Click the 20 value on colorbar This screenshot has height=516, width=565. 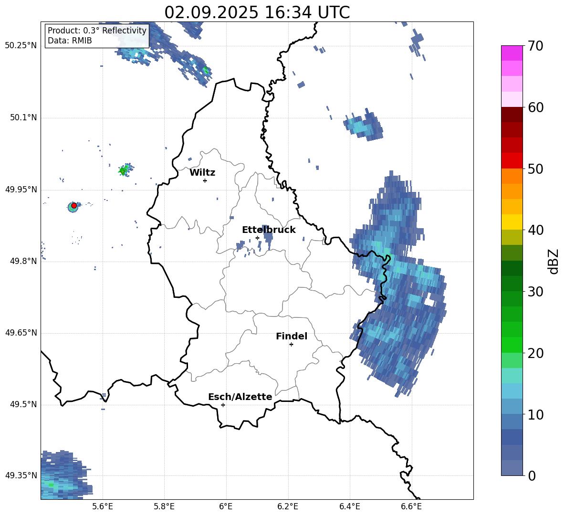coord(535,353)
